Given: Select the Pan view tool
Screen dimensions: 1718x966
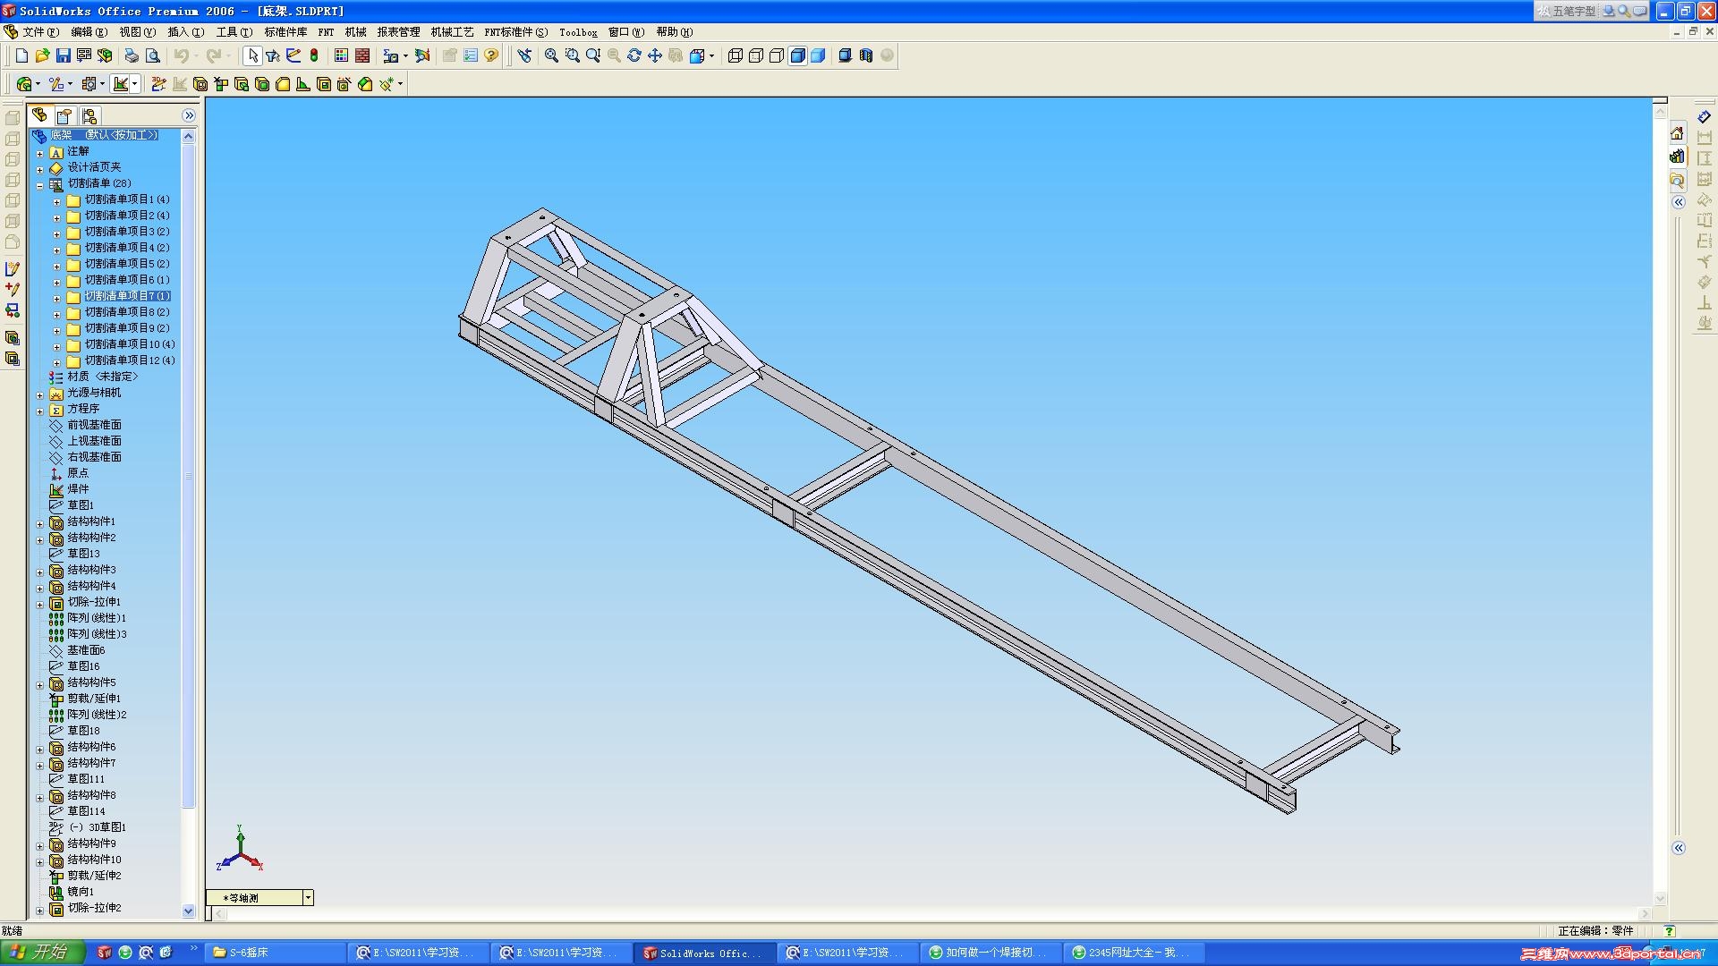Looking at the screenshot, I should [655, 55].
